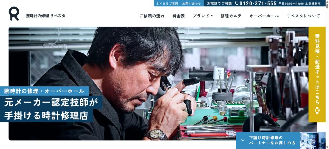Viewport: 329px width, 149px height.
Task: Expand the chevron beside 下請け時計修理 banner
Action: 243,140
